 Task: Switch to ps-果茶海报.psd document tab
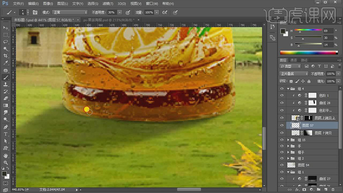pyautogui.click(x=109, y=20)
